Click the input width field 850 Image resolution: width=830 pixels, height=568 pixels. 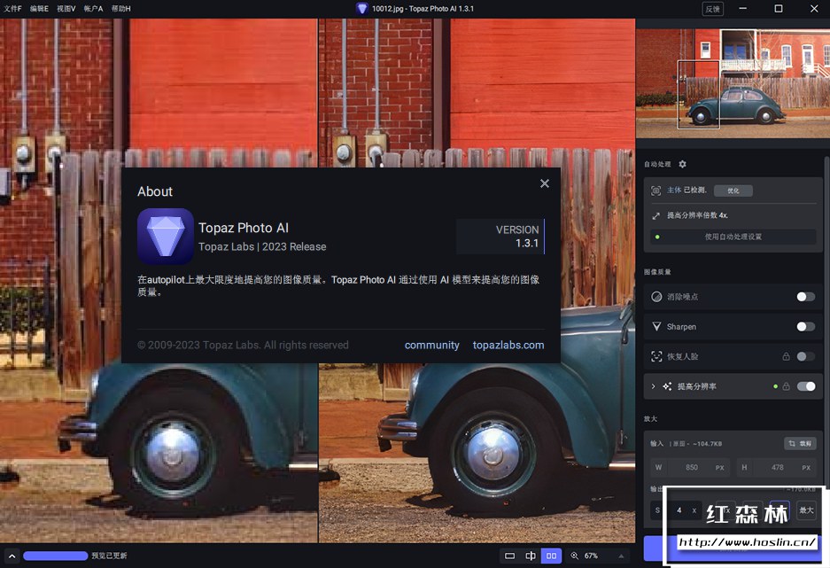click(690, 467)
